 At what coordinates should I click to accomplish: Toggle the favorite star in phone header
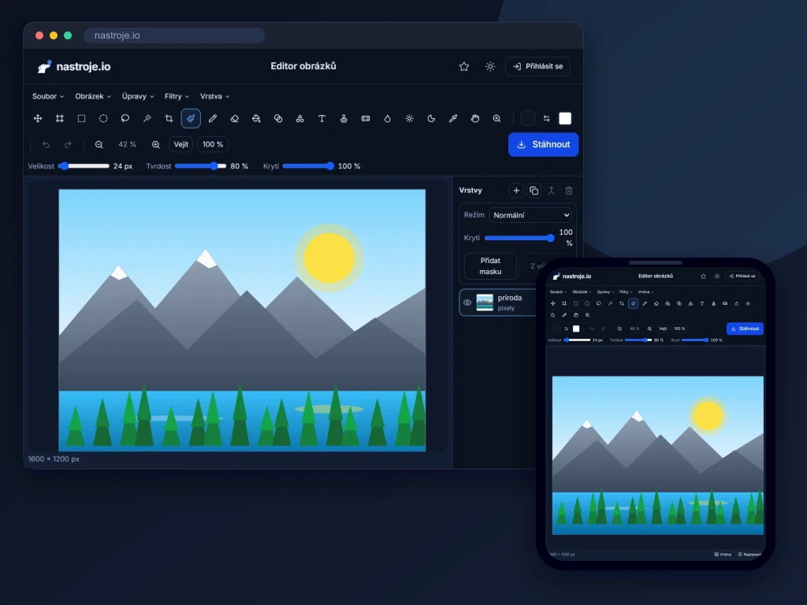[x=703, y=277]
